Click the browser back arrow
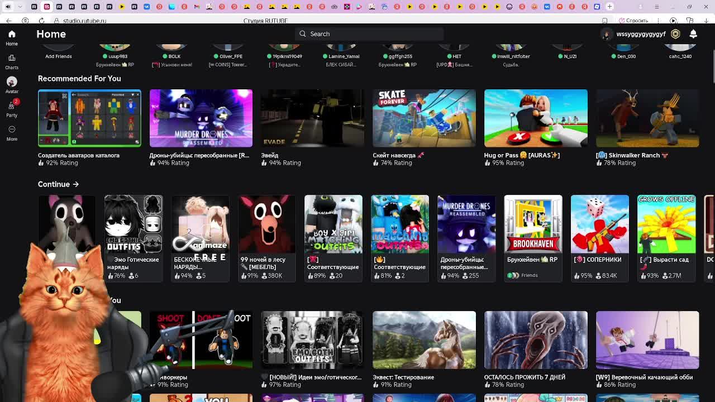 click(x=8, y=21)
